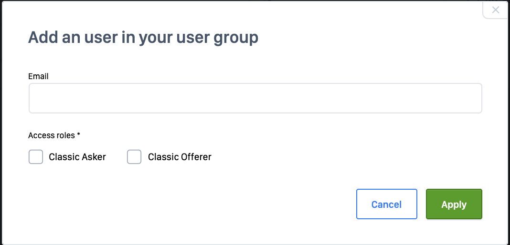Viewport: 510px width, 245px height.
Task: Confirm adding the user with Apply
Action: pyautogui.click(x=454, y=204)
